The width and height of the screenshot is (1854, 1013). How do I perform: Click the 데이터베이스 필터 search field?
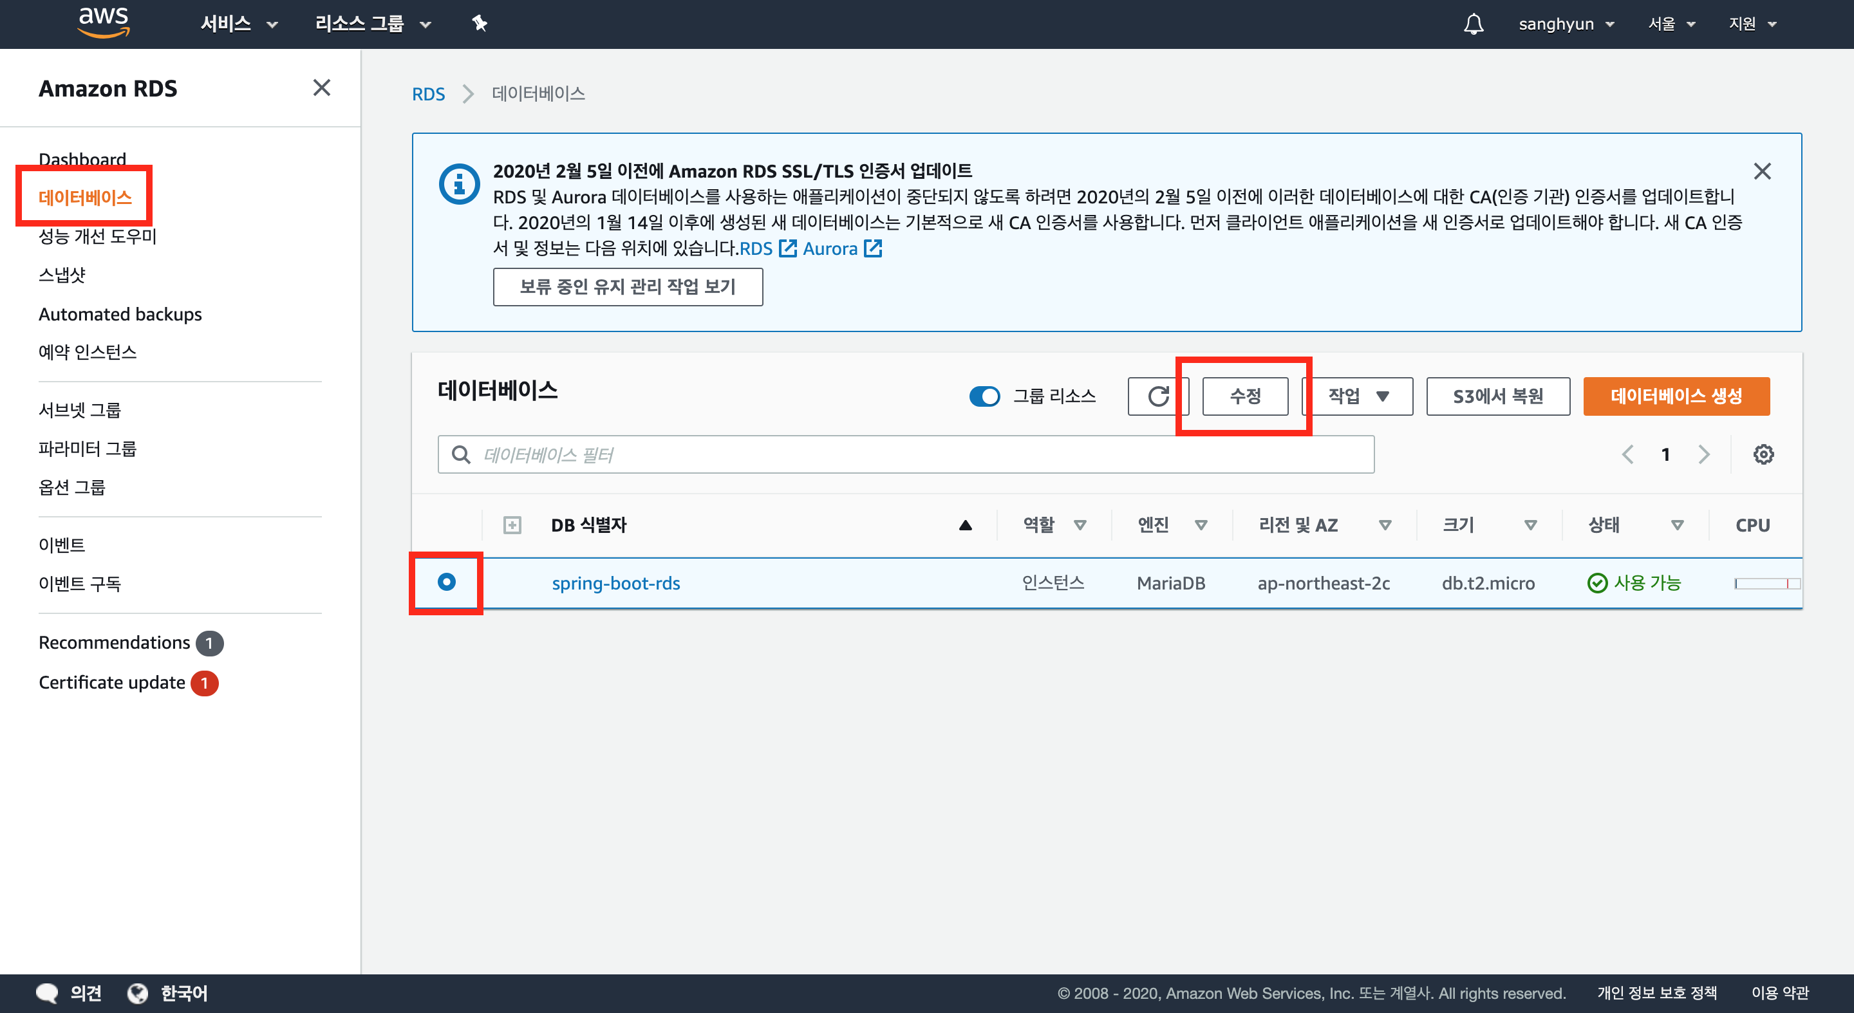pos(905,454)
